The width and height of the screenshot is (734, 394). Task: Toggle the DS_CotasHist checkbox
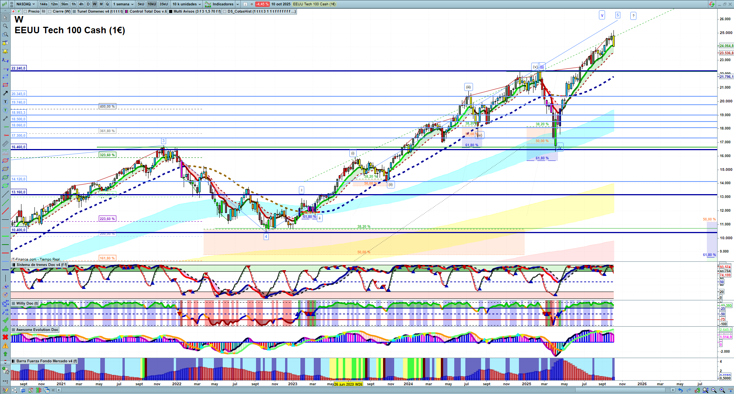point(225,11)
